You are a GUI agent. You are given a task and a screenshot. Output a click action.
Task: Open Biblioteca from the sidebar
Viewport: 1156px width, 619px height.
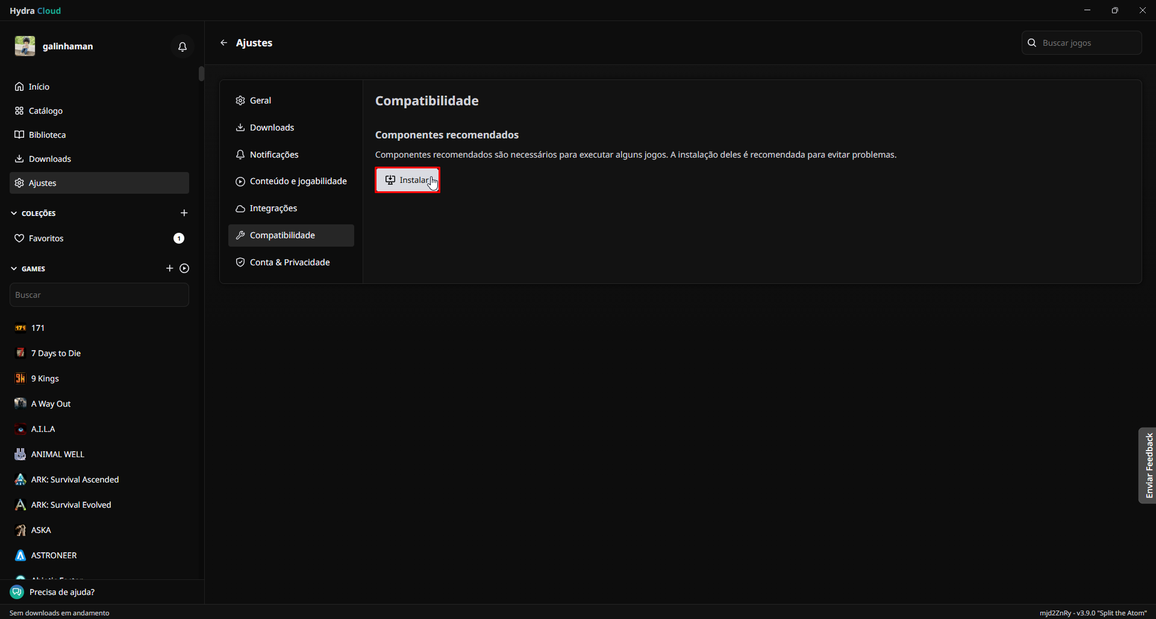(47, 135)
